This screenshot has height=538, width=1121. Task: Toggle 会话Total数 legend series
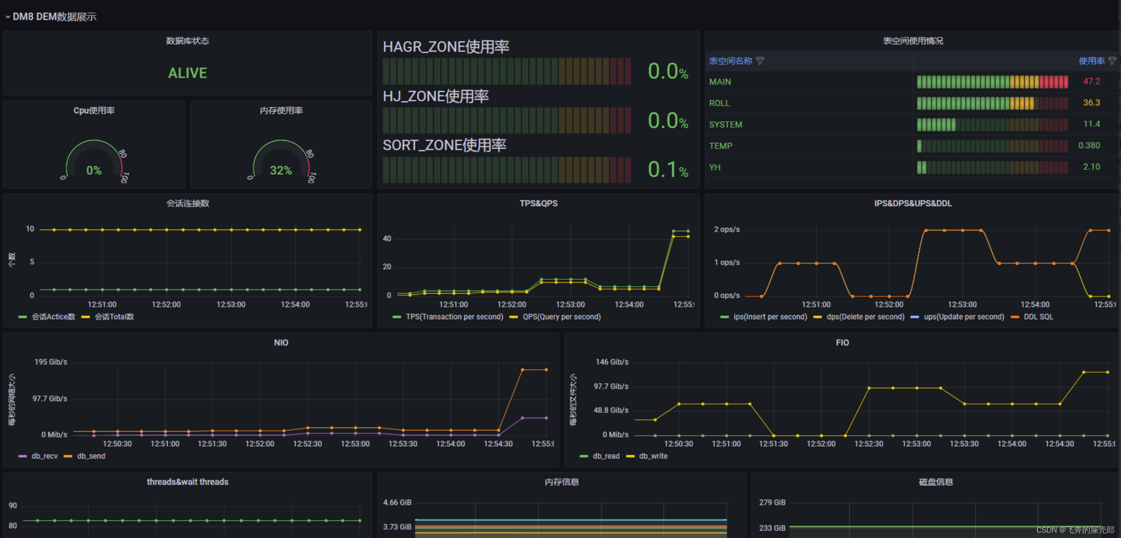(114, 316)
